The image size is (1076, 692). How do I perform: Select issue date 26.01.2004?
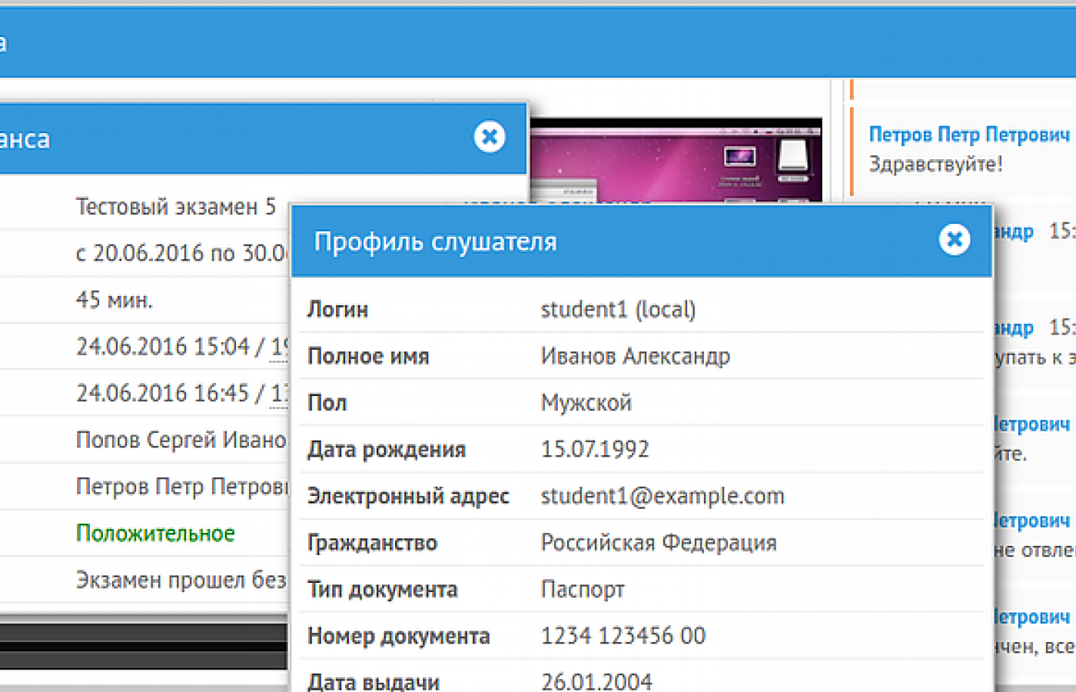pyautogui.click(x=596, y=681)
